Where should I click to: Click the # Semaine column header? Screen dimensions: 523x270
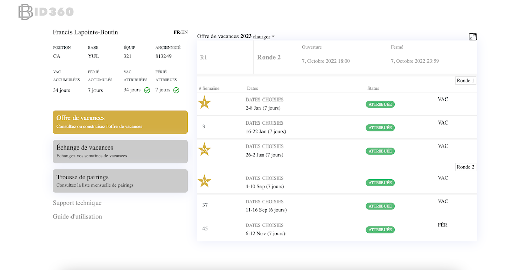209,88
